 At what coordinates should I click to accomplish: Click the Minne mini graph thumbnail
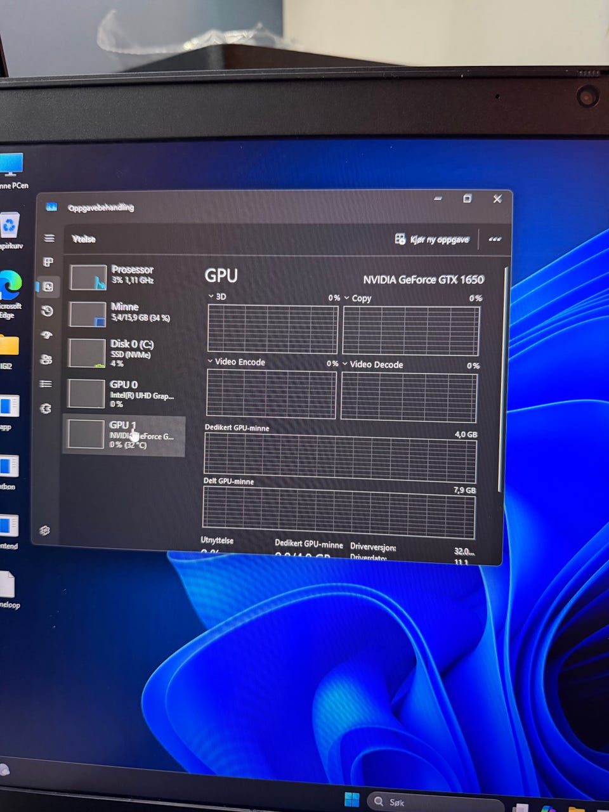pyautogui.click(x=88, y=314)
